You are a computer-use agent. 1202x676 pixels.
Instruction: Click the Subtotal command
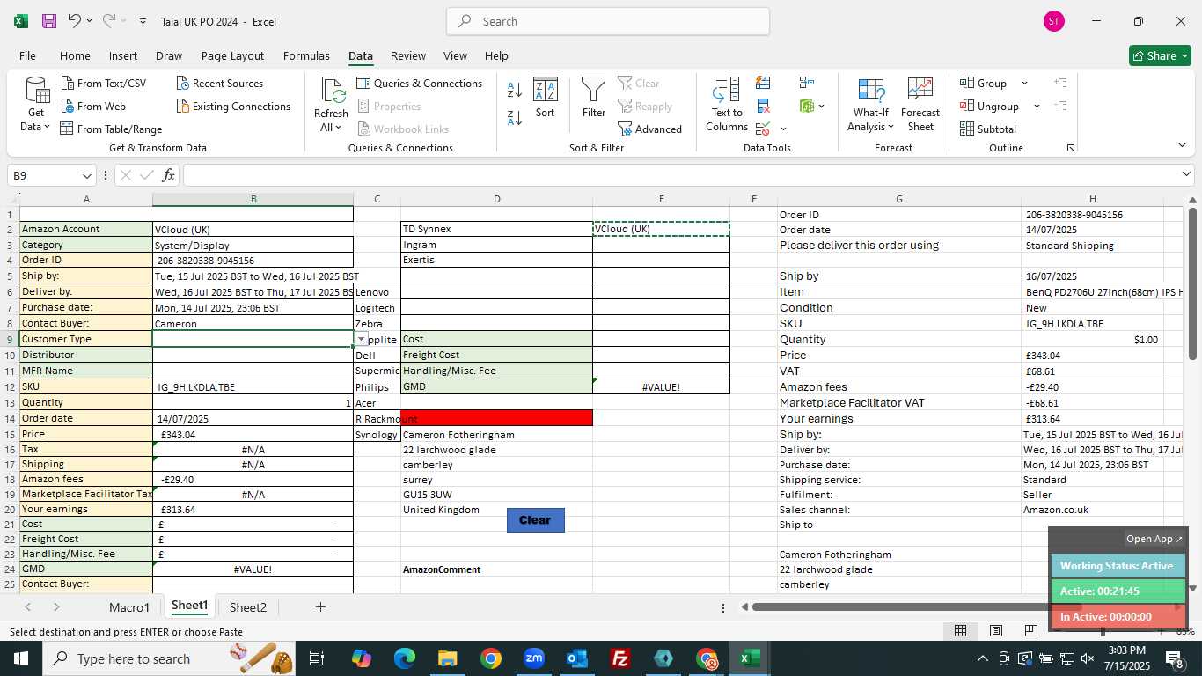988,129
